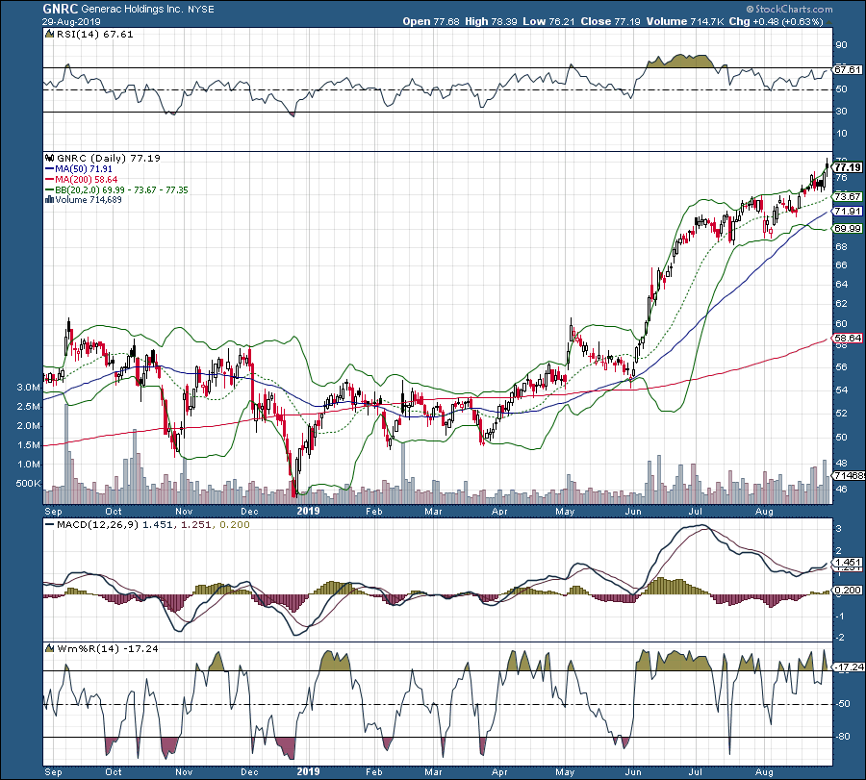This screenshot has height=780, width=866.
Task: Click the Jun label on price chart axis
Action: point(633,511)
